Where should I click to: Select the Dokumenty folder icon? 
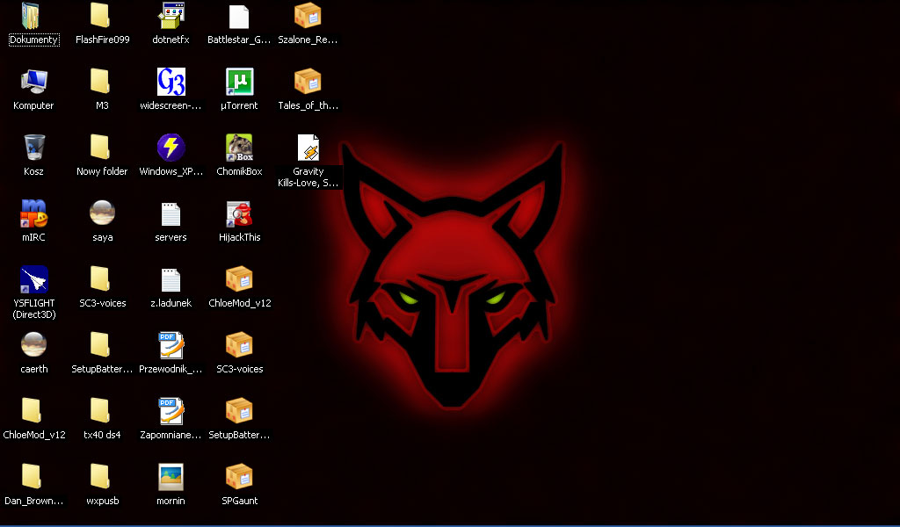(33, 16)
